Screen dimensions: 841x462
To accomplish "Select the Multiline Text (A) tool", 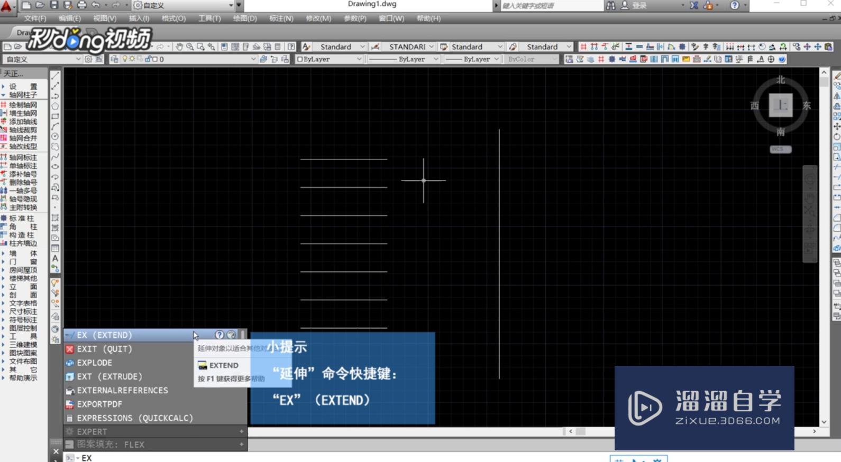I will pyautogui.click(x=55, y=259).
